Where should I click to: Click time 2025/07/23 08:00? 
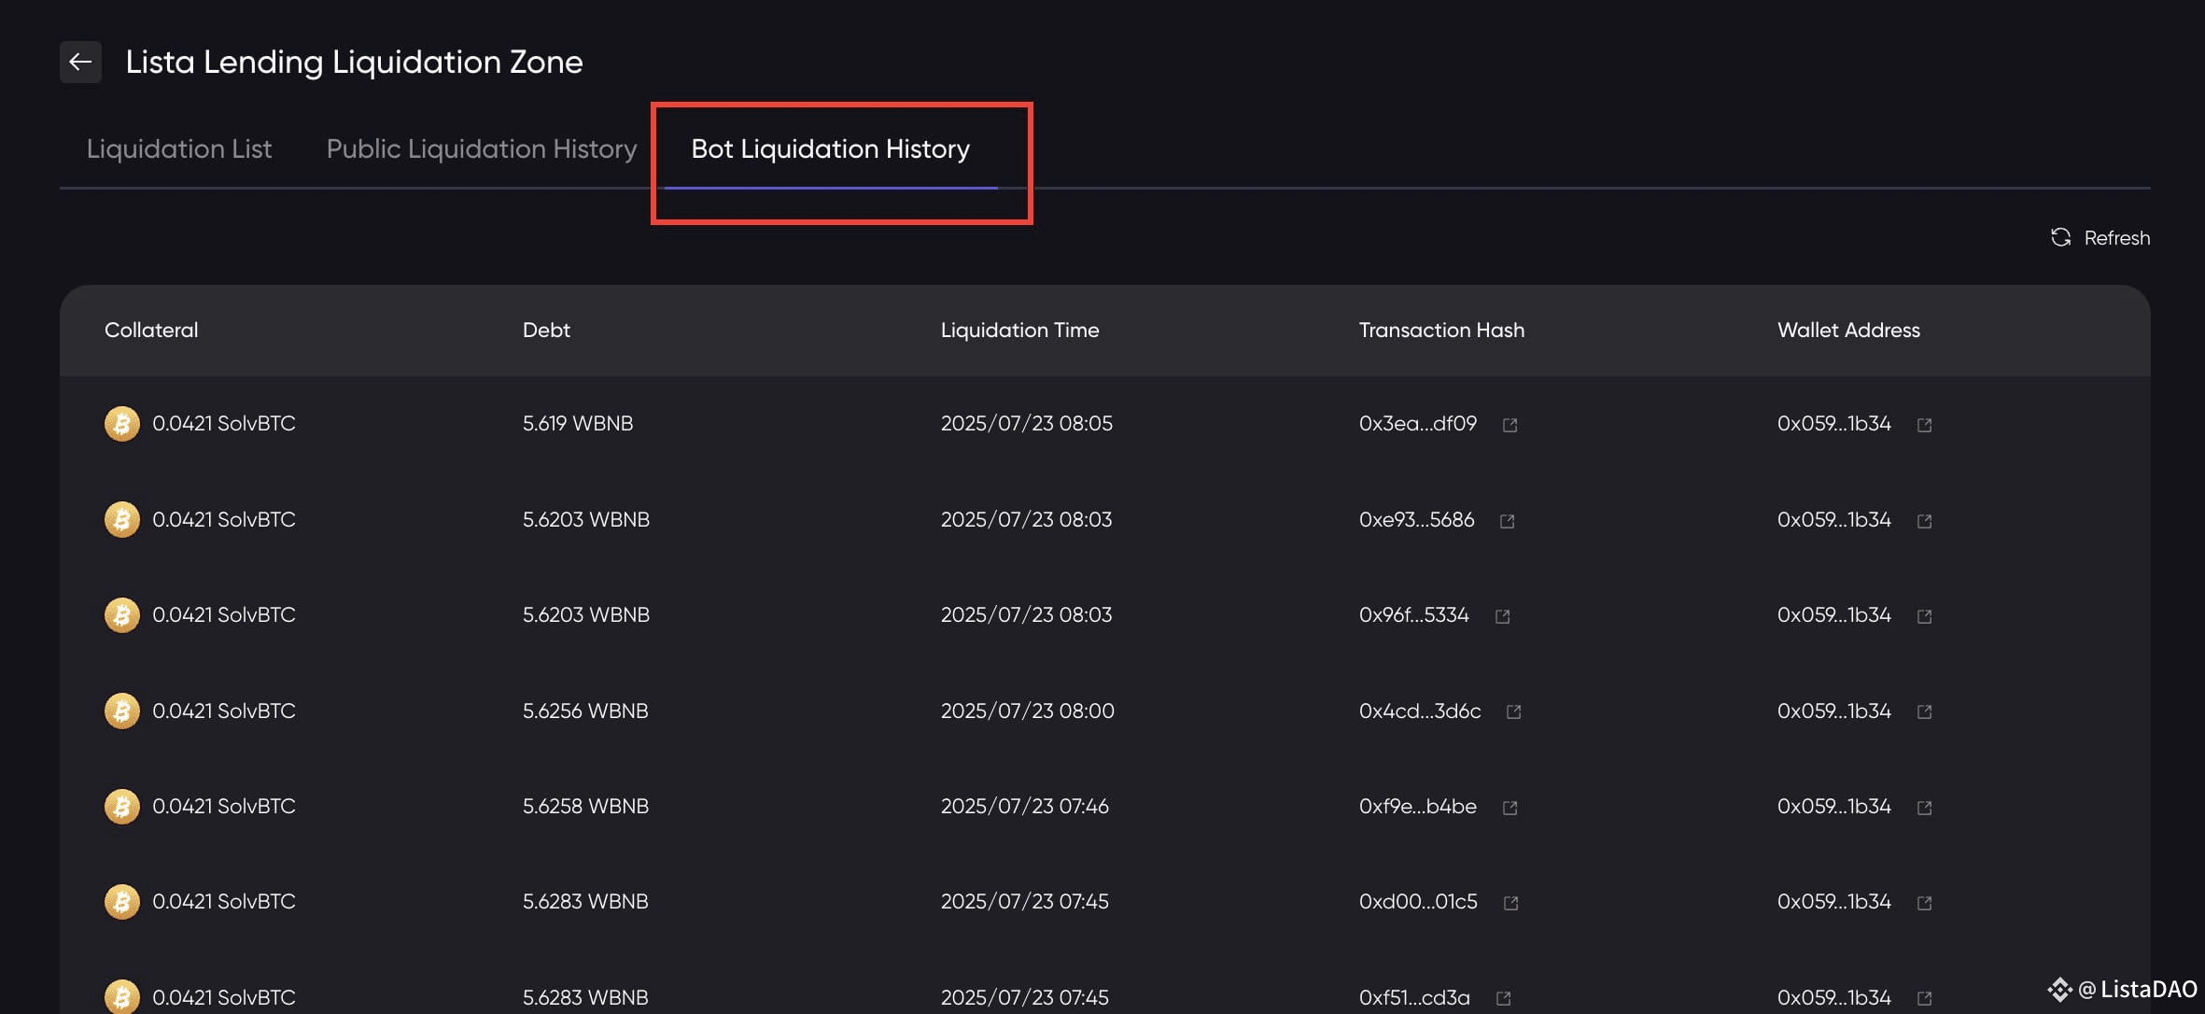(x=1028, y=711)
